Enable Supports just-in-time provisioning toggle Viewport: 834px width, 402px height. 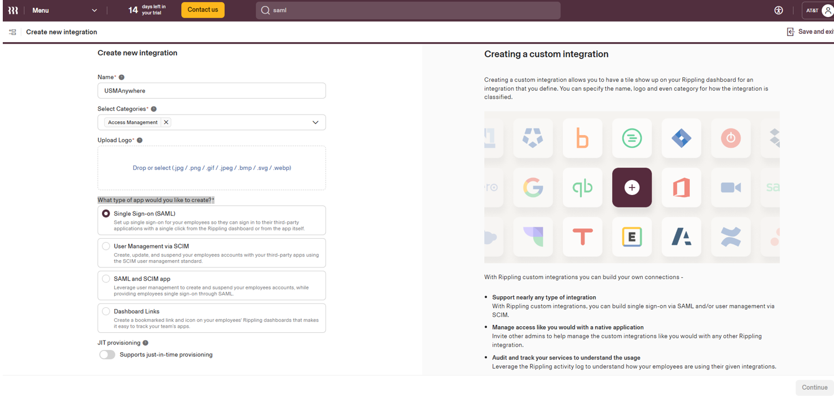click(107, 355)
